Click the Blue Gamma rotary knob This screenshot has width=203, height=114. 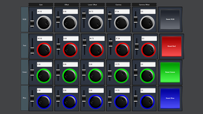pos(121,102)
